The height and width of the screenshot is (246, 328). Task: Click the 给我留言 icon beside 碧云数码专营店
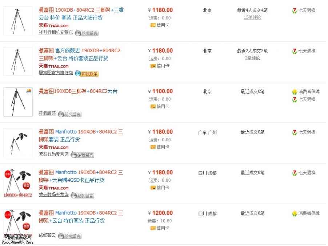coord(82,195)
